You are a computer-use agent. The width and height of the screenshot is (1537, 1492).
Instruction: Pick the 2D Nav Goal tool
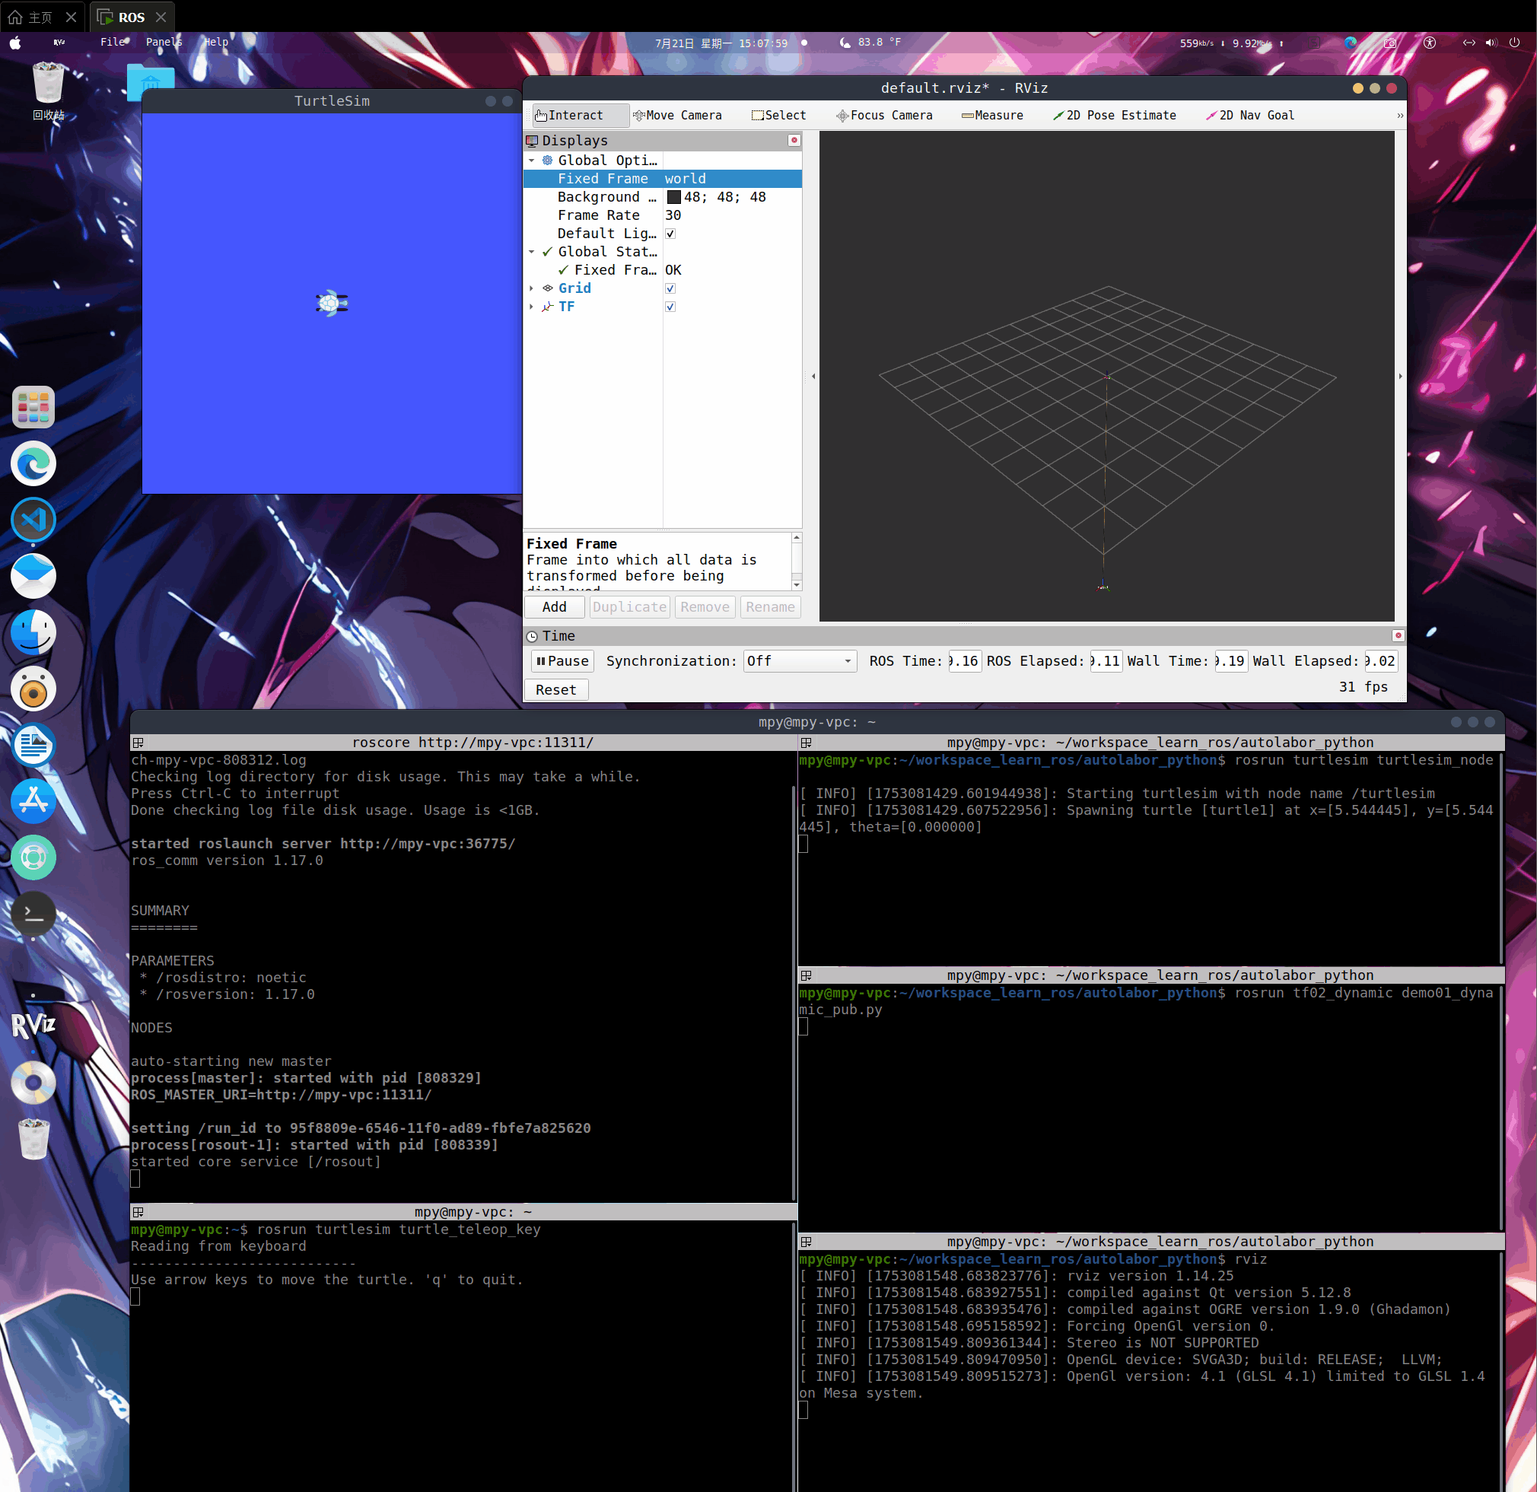coord(1250,115)
